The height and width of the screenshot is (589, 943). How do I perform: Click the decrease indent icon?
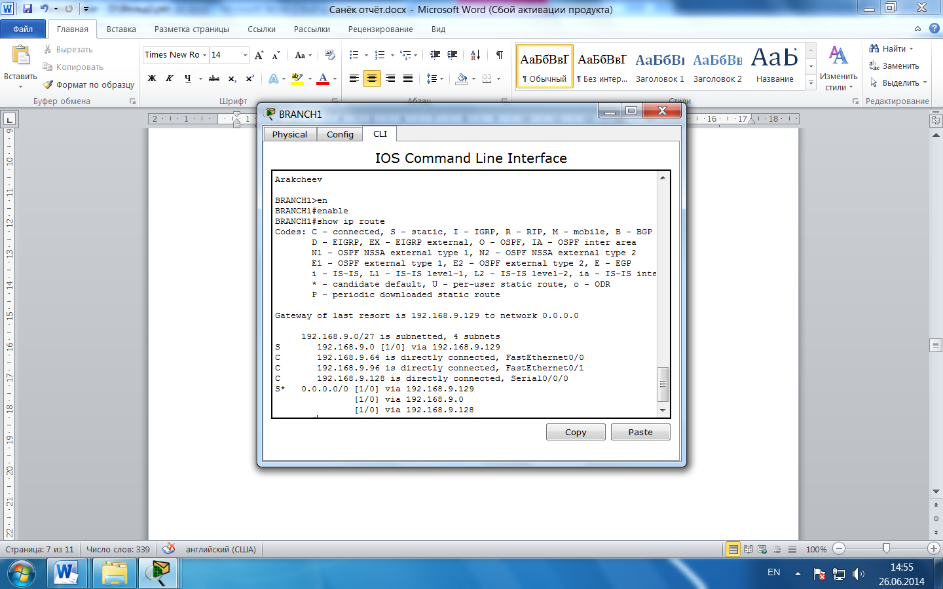pyautogui.click(x=435, y=55)
